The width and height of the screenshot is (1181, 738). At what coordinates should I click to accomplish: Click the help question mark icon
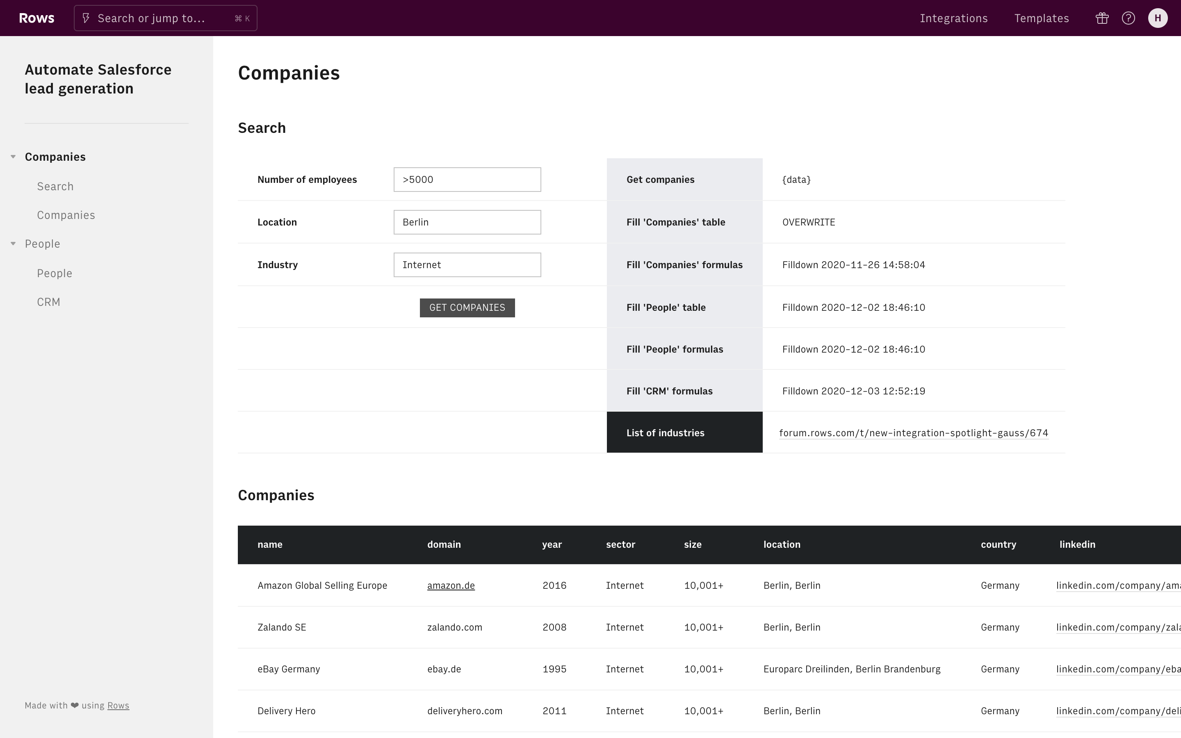pyautogui.click(x=1128, y=18)
